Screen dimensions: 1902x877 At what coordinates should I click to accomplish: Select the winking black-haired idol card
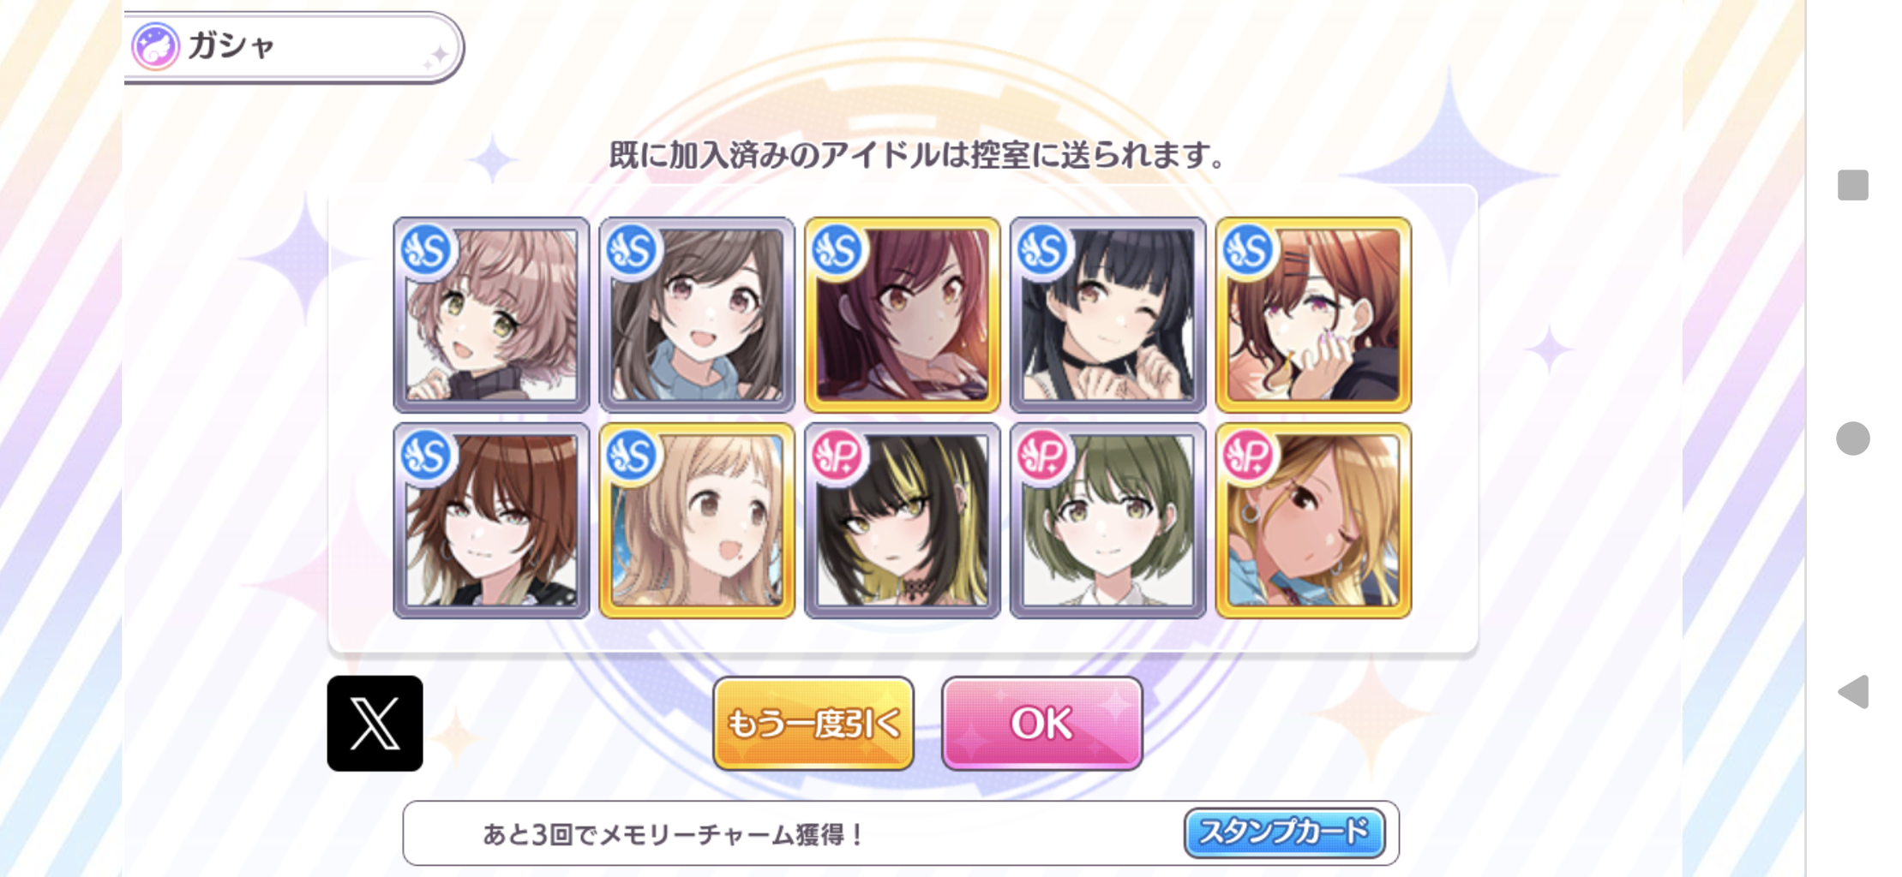(x=1108, y=314)
